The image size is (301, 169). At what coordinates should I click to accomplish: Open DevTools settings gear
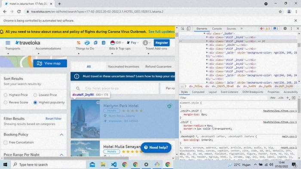(x=285, y=28)
